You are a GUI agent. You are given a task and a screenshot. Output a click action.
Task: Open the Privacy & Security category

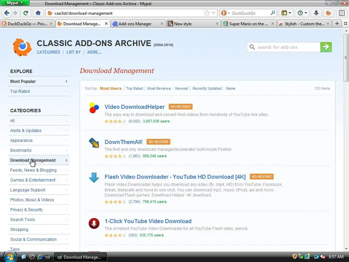[39, 210]
